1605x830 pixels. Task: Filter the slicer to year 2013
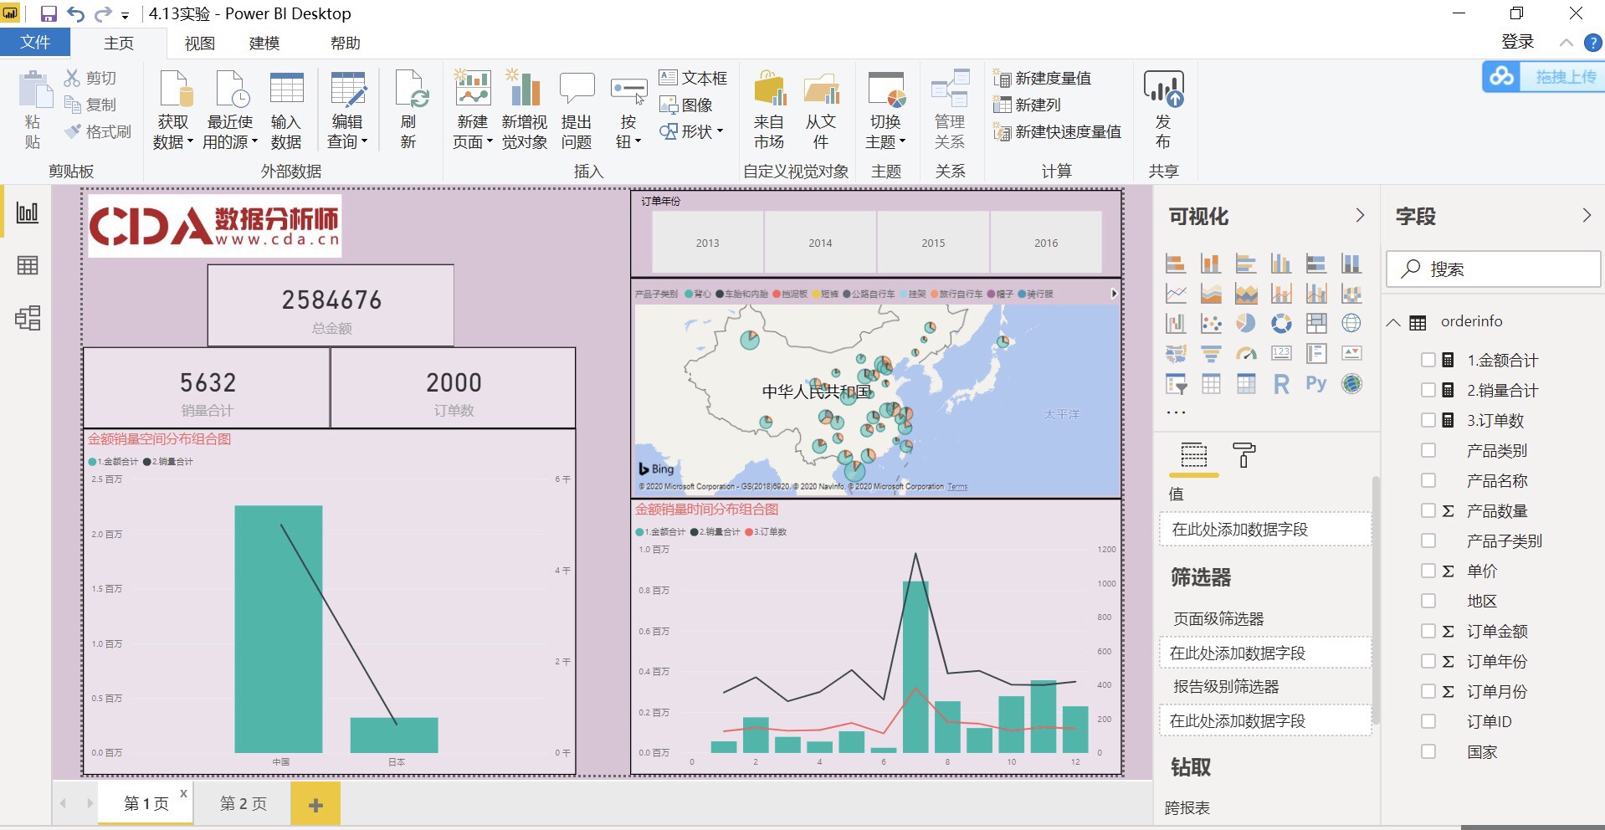[707, 243]
